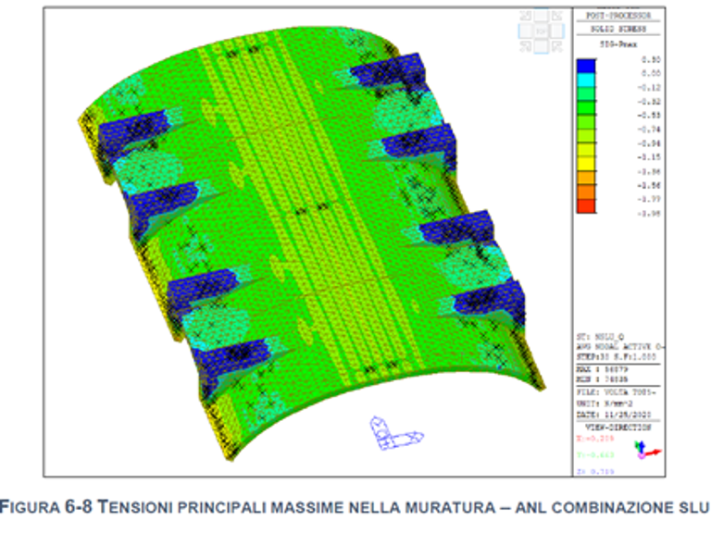The height and width of the screenshot is (533, 711).
Task: Select the dark blue legend color band
Action: point(586,66)
